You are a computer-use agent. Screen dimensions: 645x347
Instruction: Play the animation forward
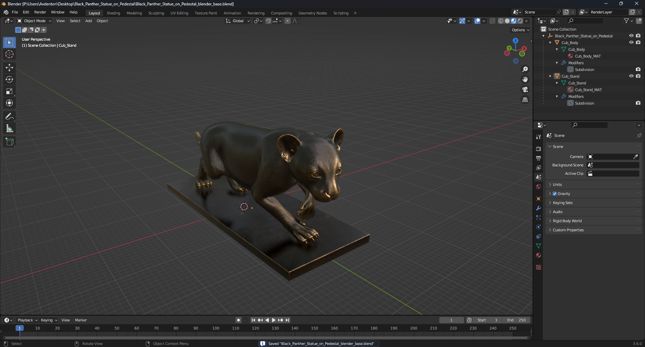click(273, 320)
